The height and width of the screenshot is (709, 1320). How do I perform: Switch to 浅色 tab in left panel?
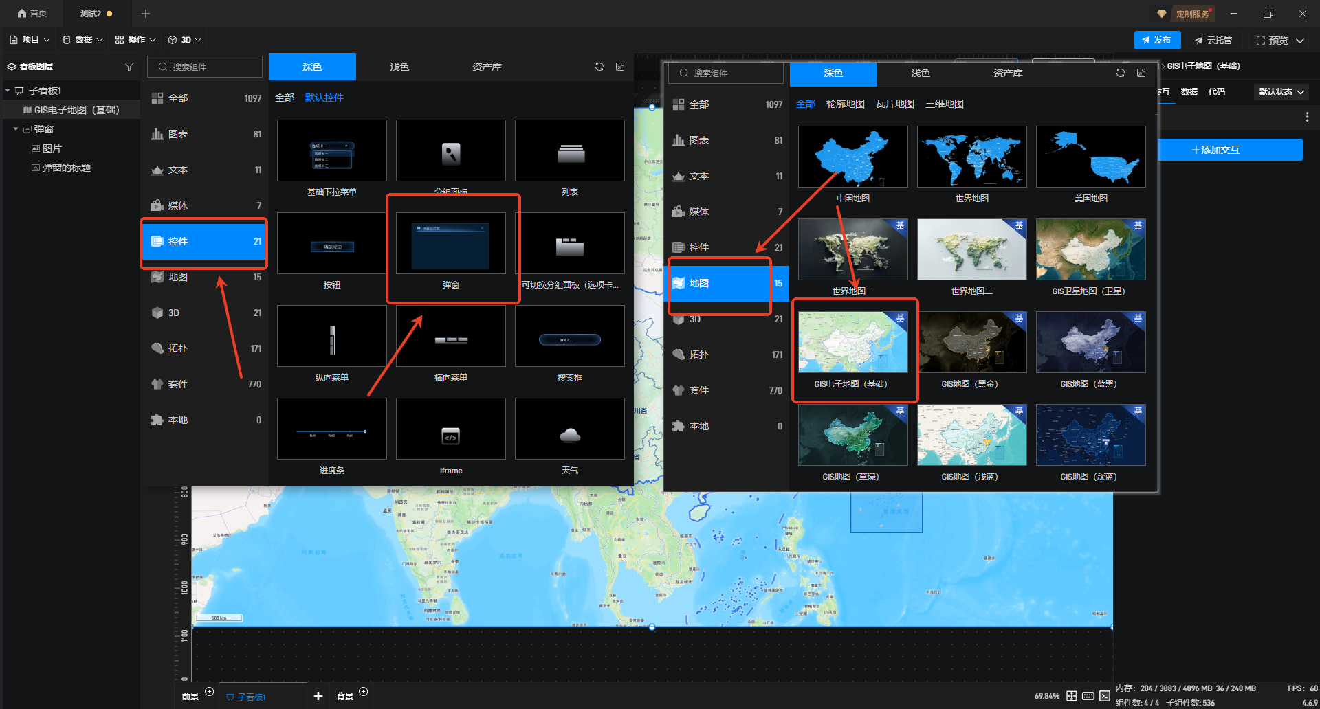pos(399,67)
